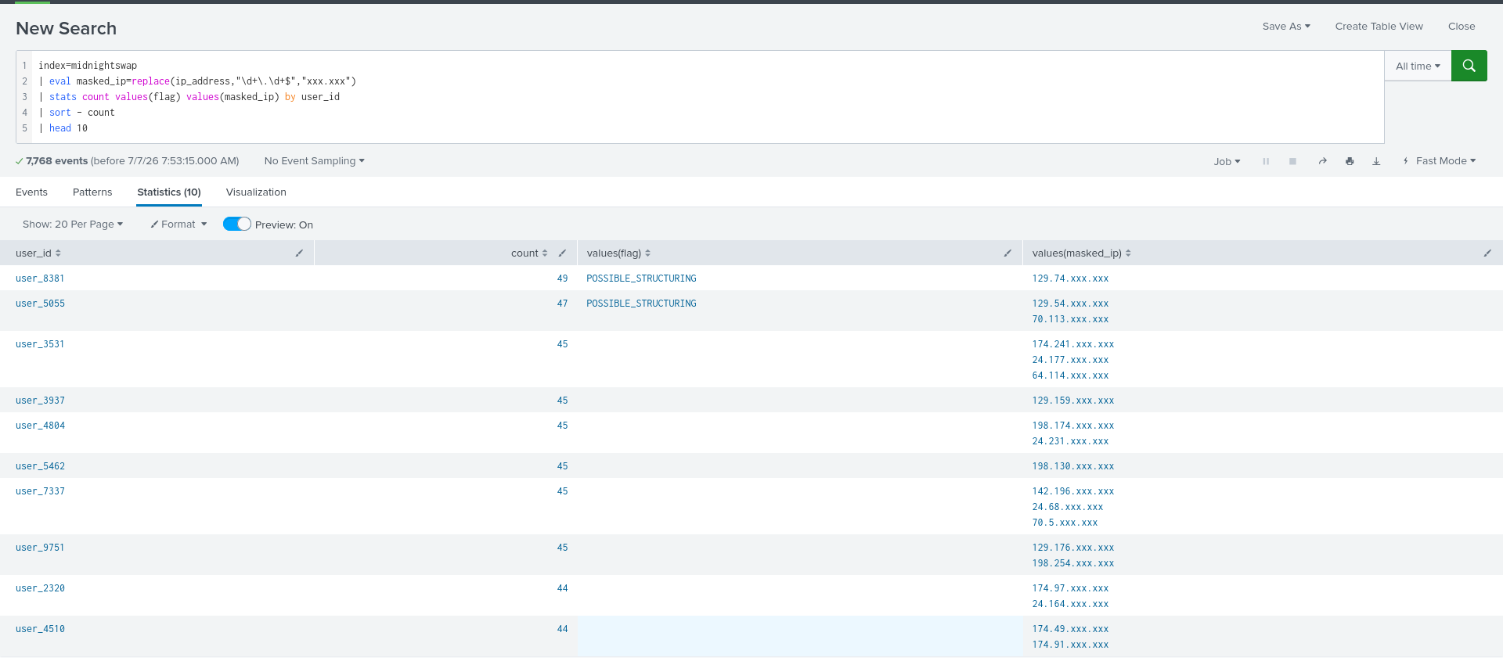Click user_5462 in the table
The image size is (1503, 672).
[40, 466]
